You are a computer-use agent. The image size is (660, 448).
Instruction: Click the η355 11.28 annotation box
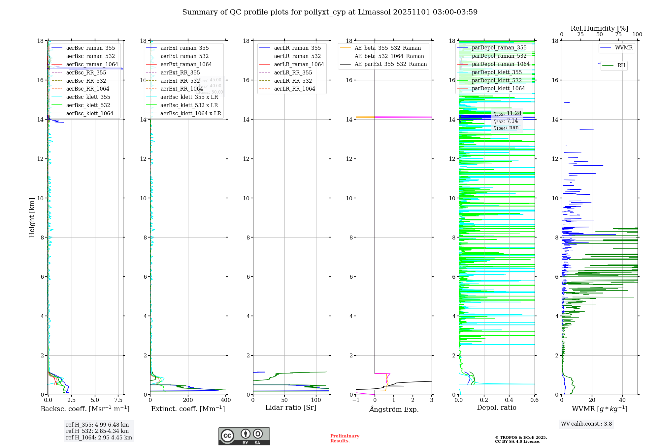click(x=507, y=114)
